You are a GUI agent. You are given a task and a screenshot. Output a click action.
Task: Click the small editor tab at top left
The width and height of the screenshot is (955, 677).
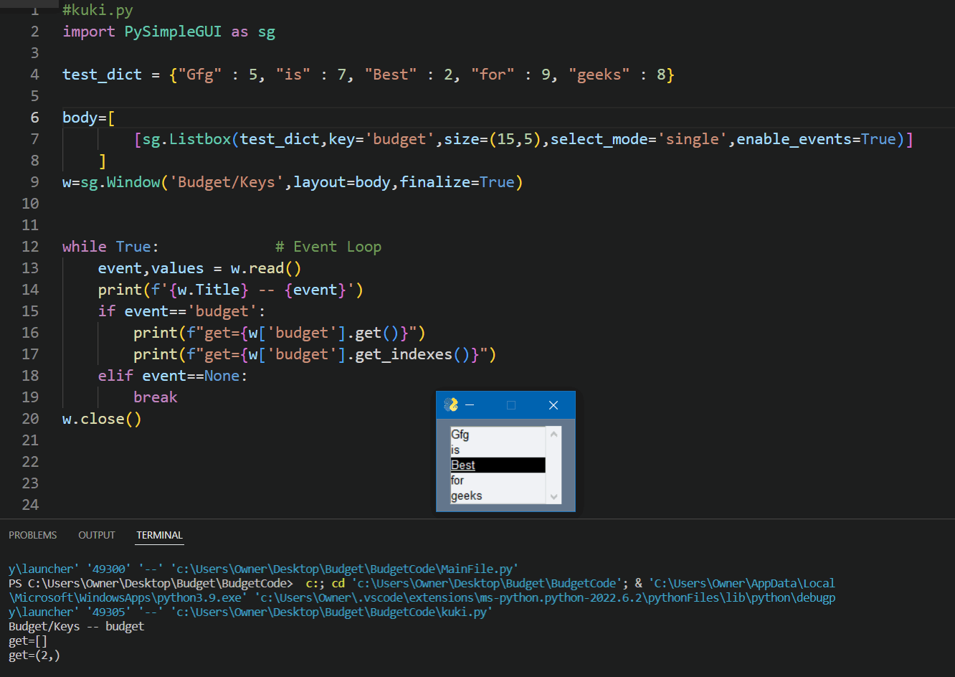(29, 4)
